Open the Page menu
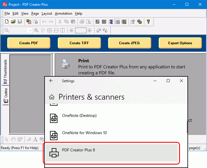Screen dimensions: 207x168 35,13
